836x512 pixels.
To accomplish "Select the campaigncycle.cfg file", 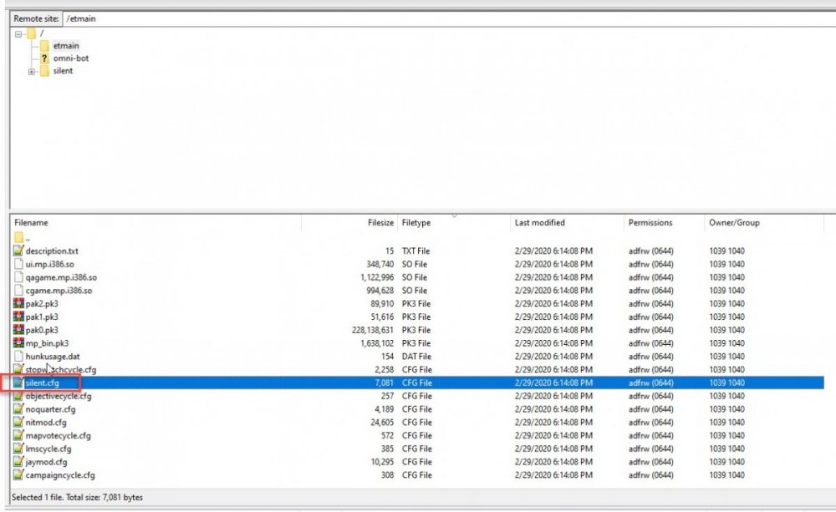I will click(60, 475).
